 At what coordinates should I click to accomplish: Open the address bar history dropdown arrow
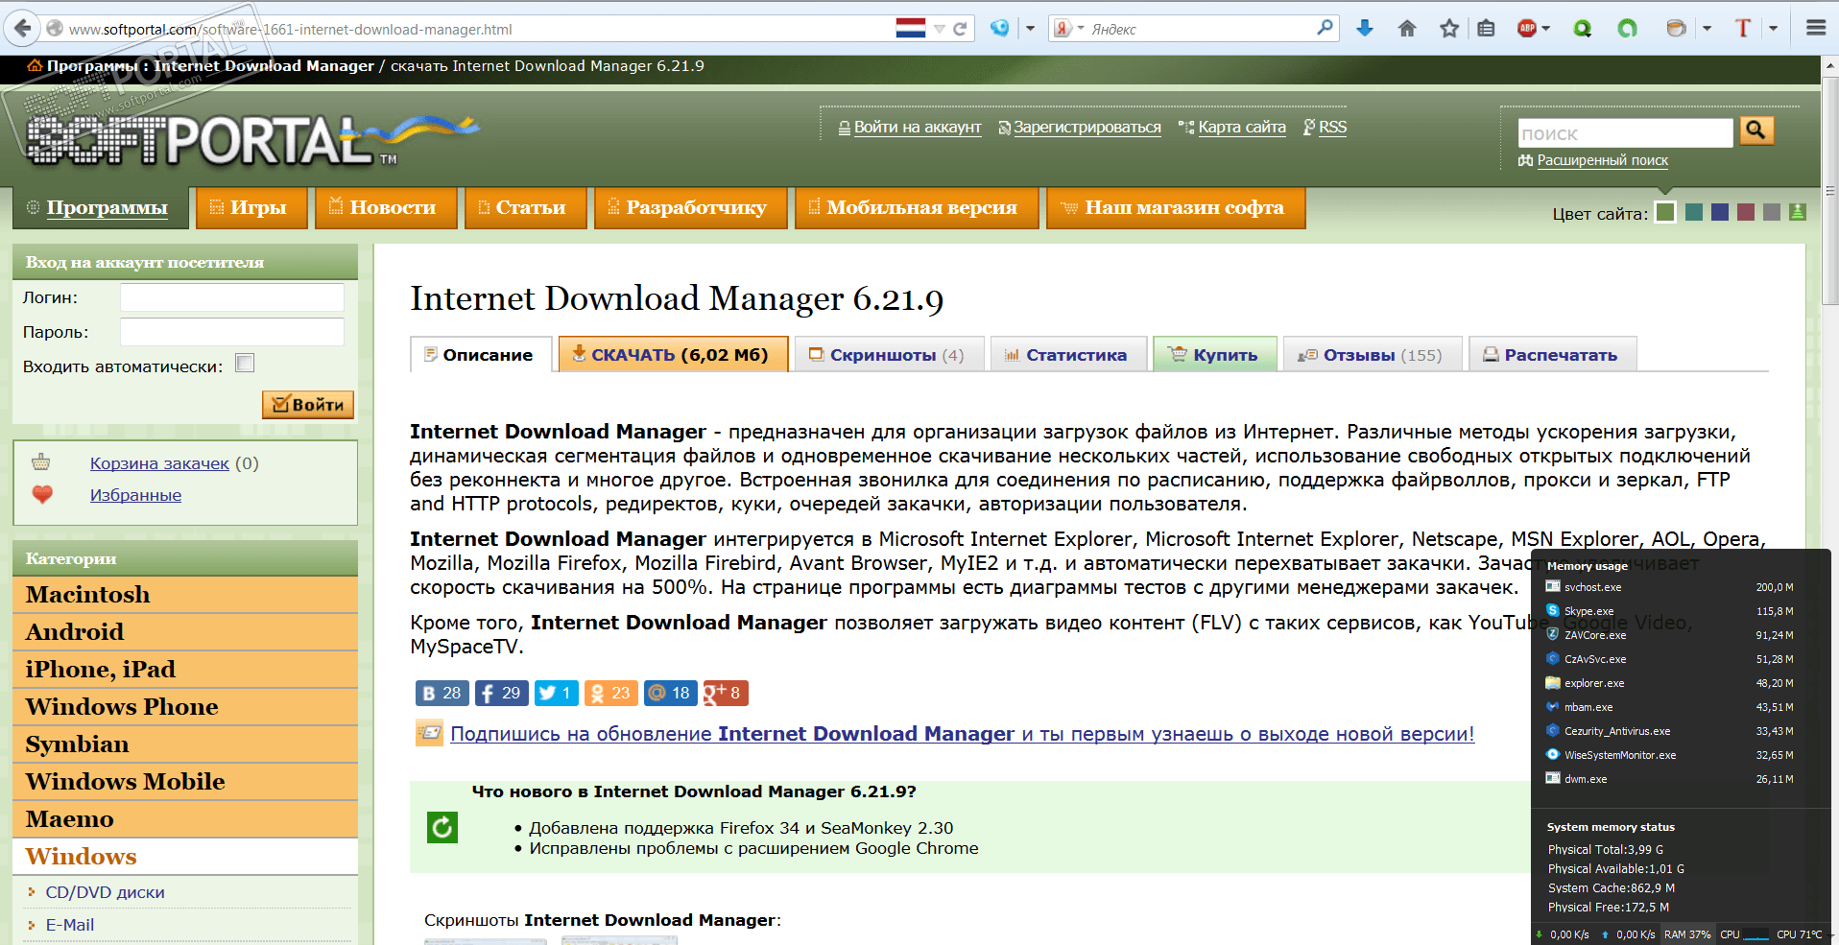click(939, 29)
